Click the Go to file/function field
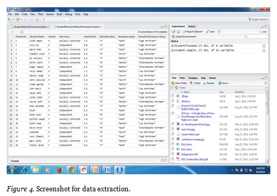 [55, 19]
